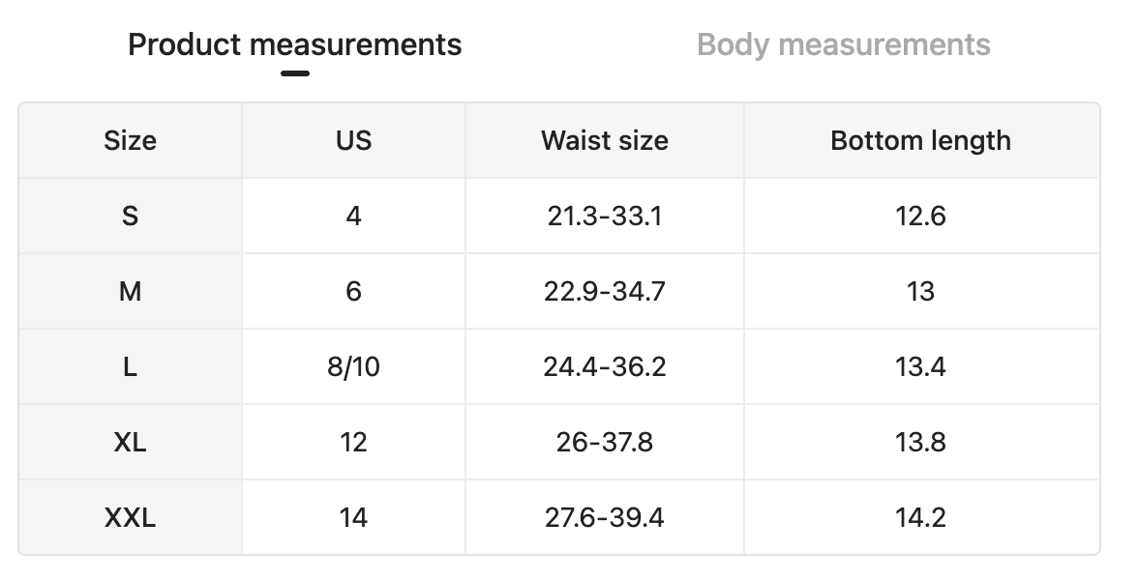This screenshot has height=580, width=1138.
Task: Select the S size row label
Action: (130, 217)
